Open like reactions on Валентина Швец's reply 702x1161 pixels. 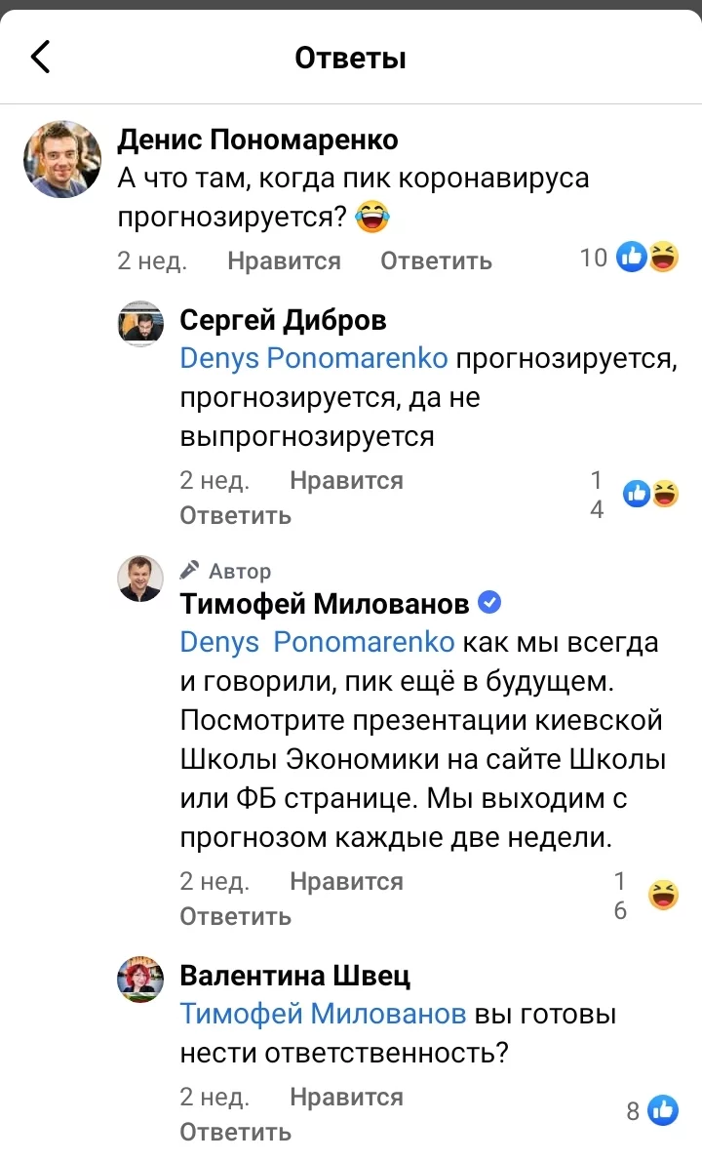coord(663,1109)
